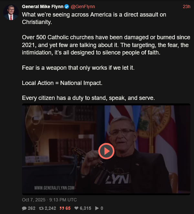The height and width of the screenshot is (214, 194).
Task: Open the @GenFlynn handle link
Action: 83,6
